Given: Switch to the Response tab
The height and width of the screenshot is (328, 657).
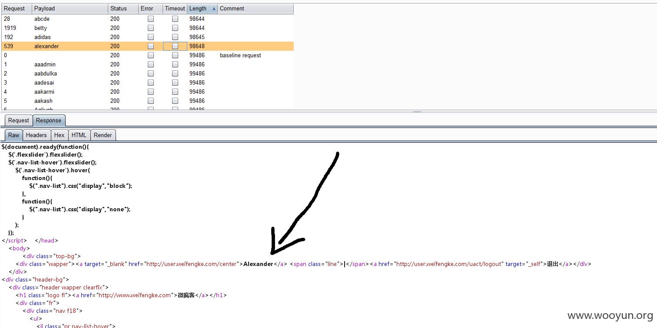Looking at the screenshot, I should click(x=49, y=121).
